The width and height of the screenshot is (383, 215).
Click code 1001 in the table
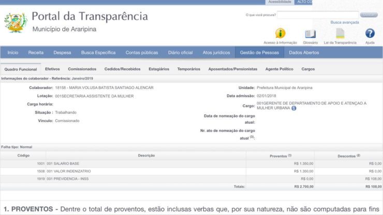coord(41,163)
